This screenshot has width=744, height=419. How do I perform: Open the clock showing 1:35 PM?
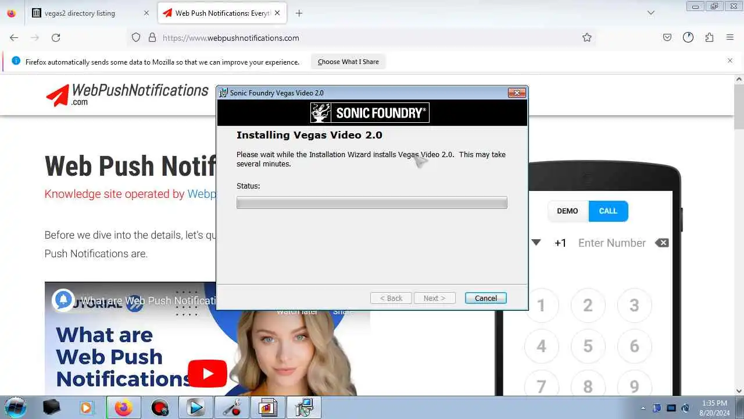(x=714, y=407)
